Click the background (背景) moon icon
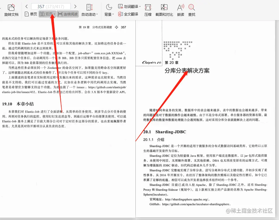The height and width of the screenshot is (220, 279). (x=109, y=7)
